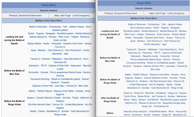Click Coruscant bombing in left navbox
194x117 pixels.
click(x=40, y=79)
